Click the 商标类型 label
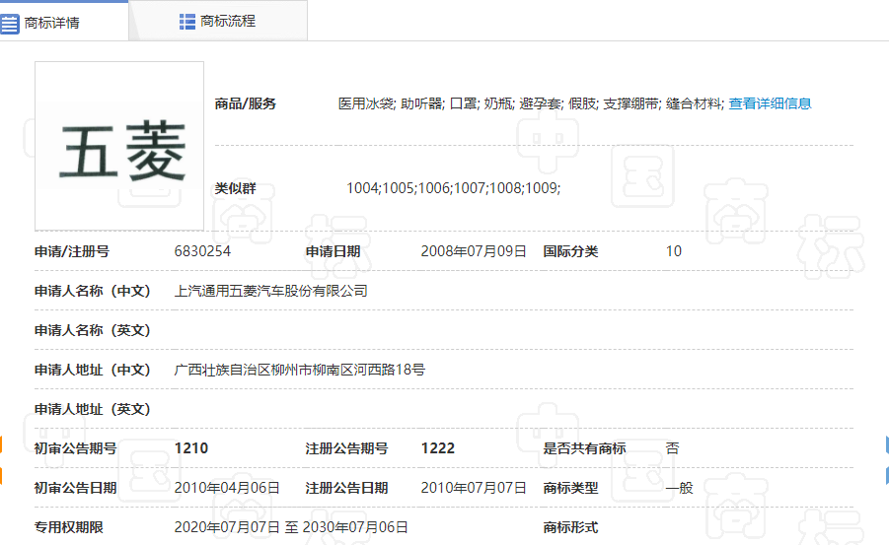The height and width of the screenshot is (545, 889). (570, 488)
